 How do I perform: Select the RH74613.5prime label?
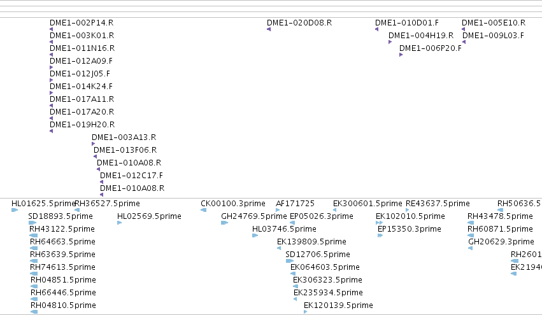coord(62,267)
